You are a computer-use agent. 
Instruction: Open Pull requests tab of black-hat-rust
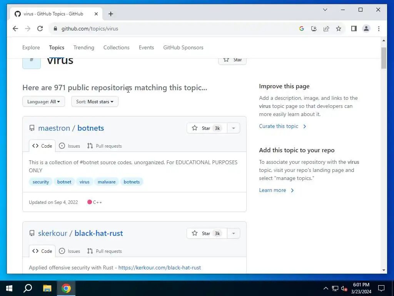coord(105,251)
